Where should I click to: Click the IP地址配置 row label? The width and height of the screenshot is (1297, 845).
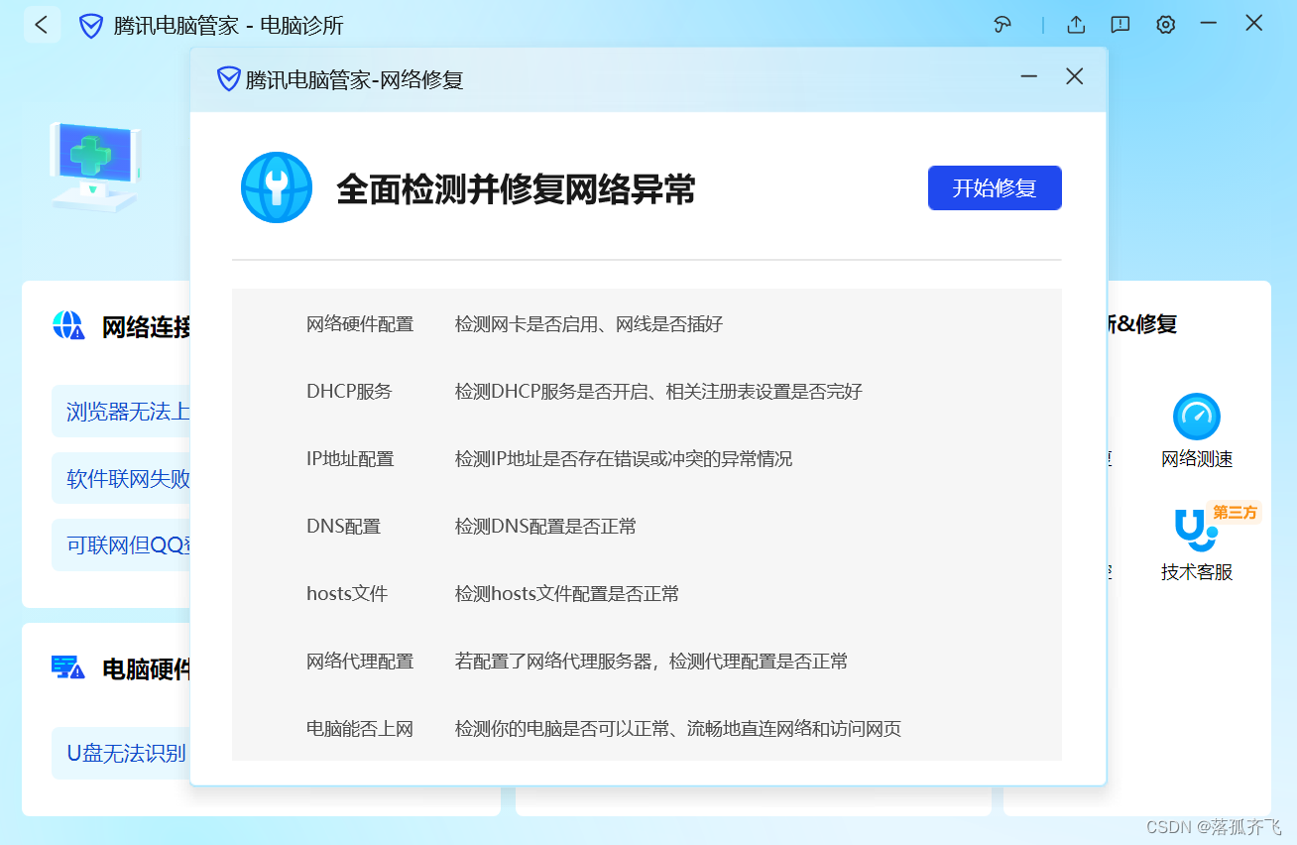coord(350,459)
